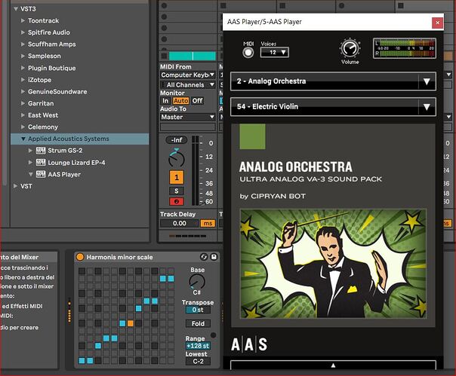This screenshot has width=456, height=376.
Task: Expand the bottom panel arrow in AAS Player
Action: tap(333, 365)
